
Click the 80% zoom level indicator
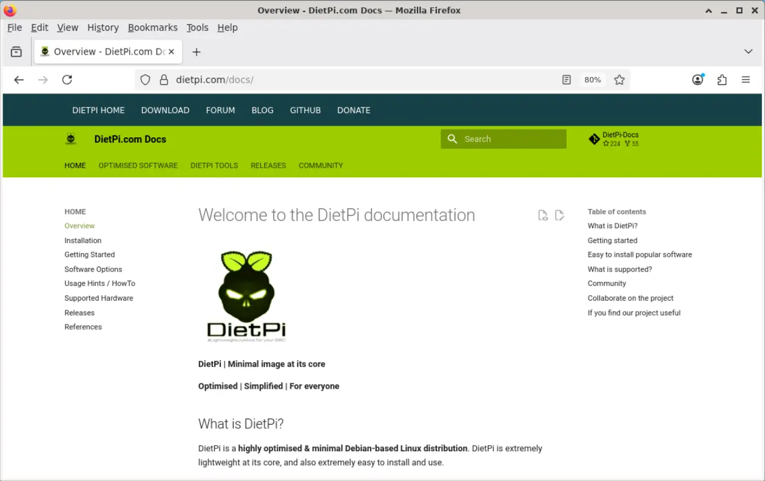(592, 80)
